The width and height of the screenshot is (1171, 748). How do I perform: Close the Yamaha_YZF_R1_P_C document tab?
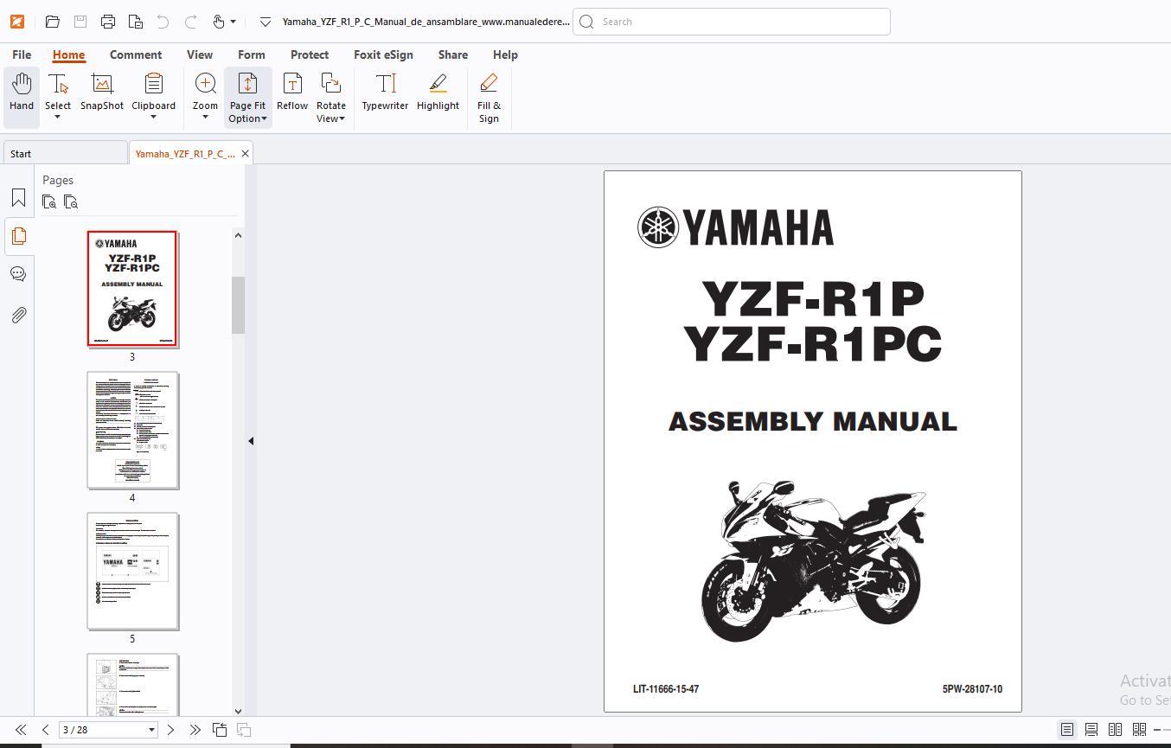pyautogui.click(x=246, y=153)
